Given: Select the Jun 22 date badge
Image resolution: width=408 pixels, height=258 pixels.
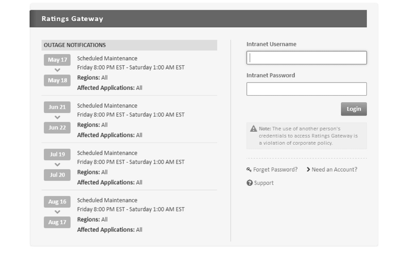Looking at the screenshot, I should (57, 128).
